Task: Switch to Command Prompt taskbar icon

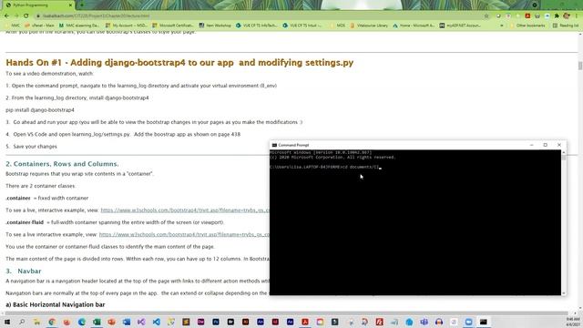Action: pos(484,322)
